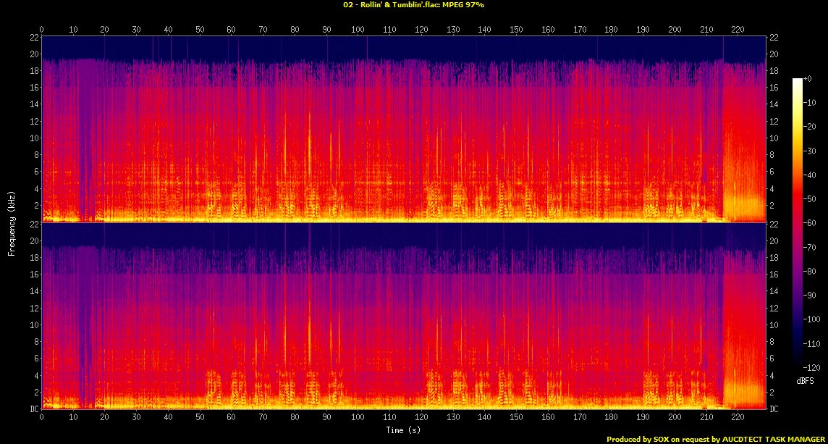Click the 50 second tick on the bottom time axis
828x444 pixels.
coord(200,417)
